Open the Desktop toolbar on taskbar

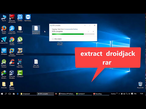113,94
